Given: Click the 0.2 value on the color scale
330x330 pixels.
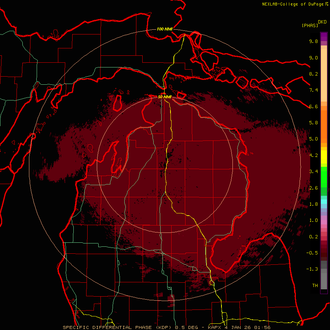Looking at the screenshot, I should click(313, 237).
